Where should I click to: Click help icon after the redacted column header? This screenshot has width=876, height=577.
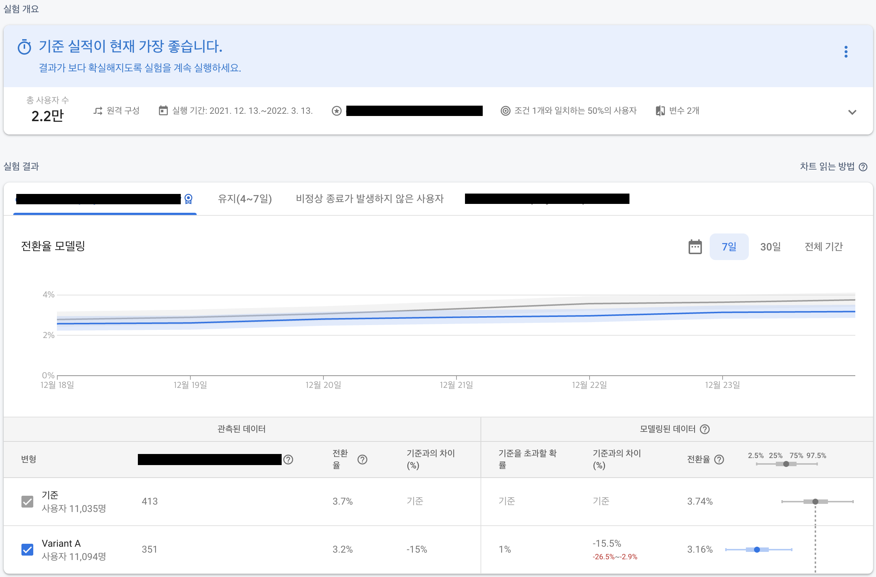(x=288, y=460)
